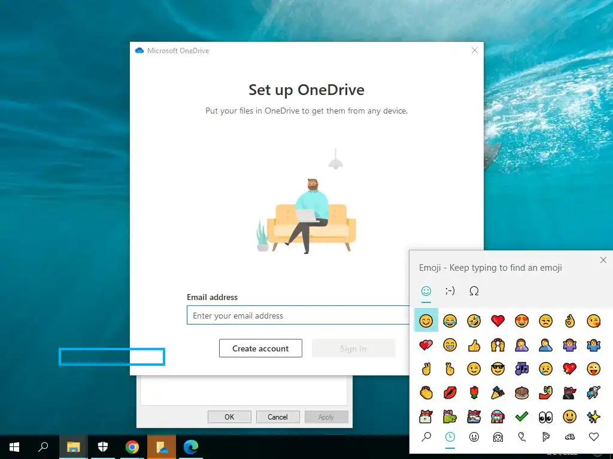
Task: Launch Microsoft Edge from the taskbar
Action: point(191,447)
